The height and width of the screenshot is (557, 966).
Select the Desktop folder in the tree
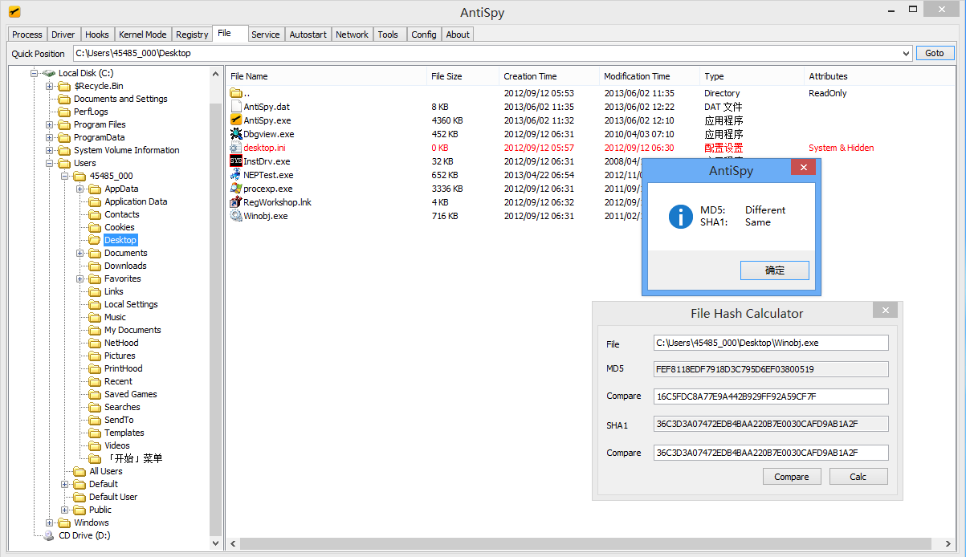pyautogui.click(x=120, y=240)
